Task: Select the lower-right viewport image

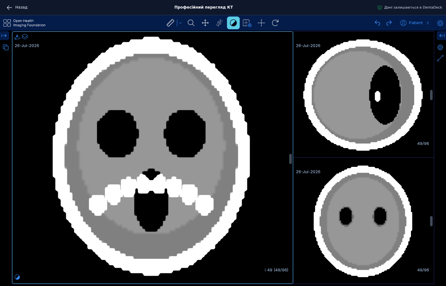Action: [x=363, y=221]
